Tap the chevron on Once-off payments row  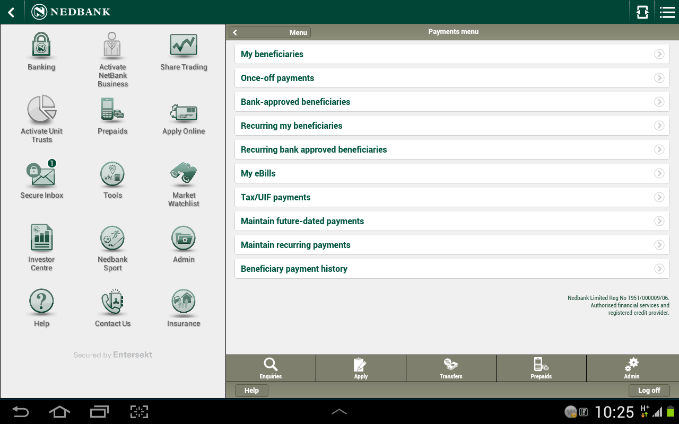click(x=659, y=78)
